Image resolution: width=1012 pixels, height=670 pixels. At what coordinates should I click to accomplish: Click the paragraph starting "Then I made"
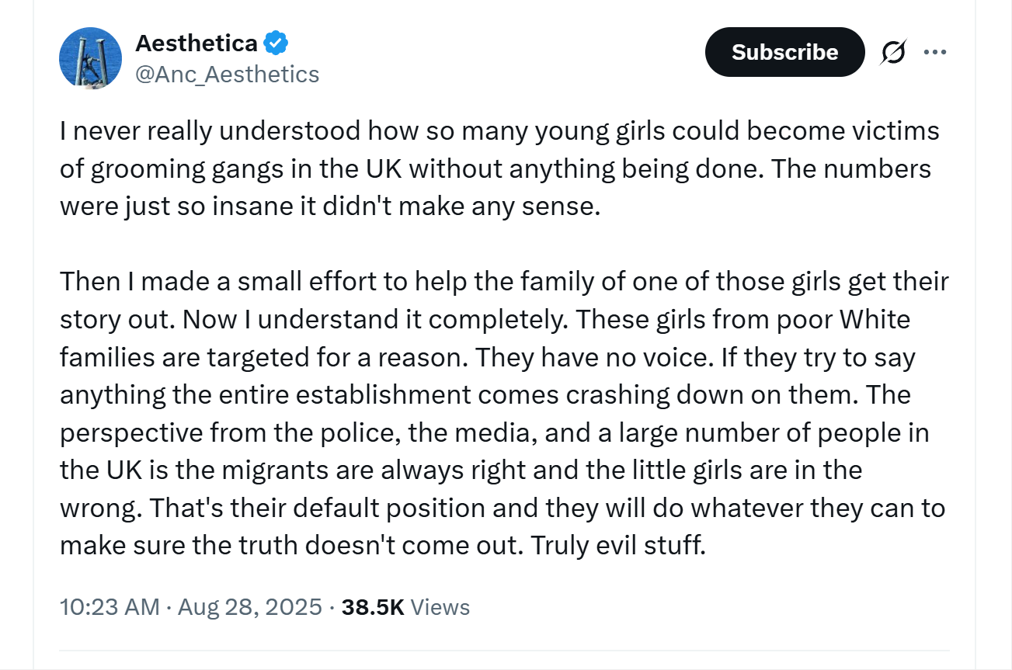pyautogui.click(x=504, y=413)
